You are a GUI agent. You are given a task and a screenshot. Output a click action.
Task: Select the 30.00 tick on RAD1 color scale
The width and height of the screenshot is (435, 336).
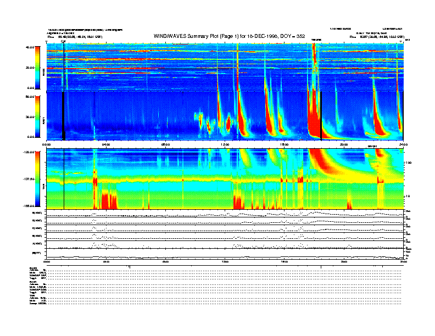[x=30, y=117]
